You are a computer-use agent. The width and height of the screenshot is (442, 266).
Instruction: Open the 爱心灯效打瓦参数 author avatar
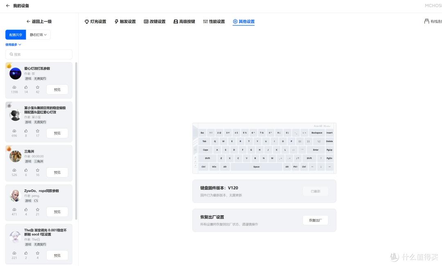coord(15,74)
